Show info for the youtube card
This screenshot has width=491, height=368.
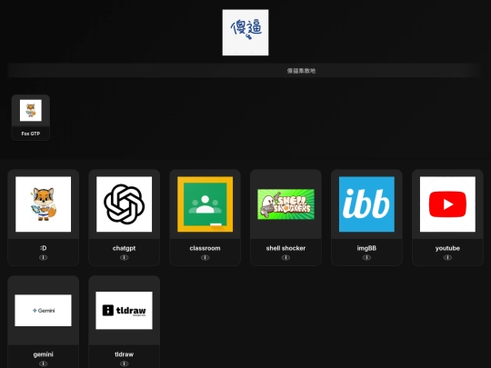pyautogui.click(x=447, y=257)
